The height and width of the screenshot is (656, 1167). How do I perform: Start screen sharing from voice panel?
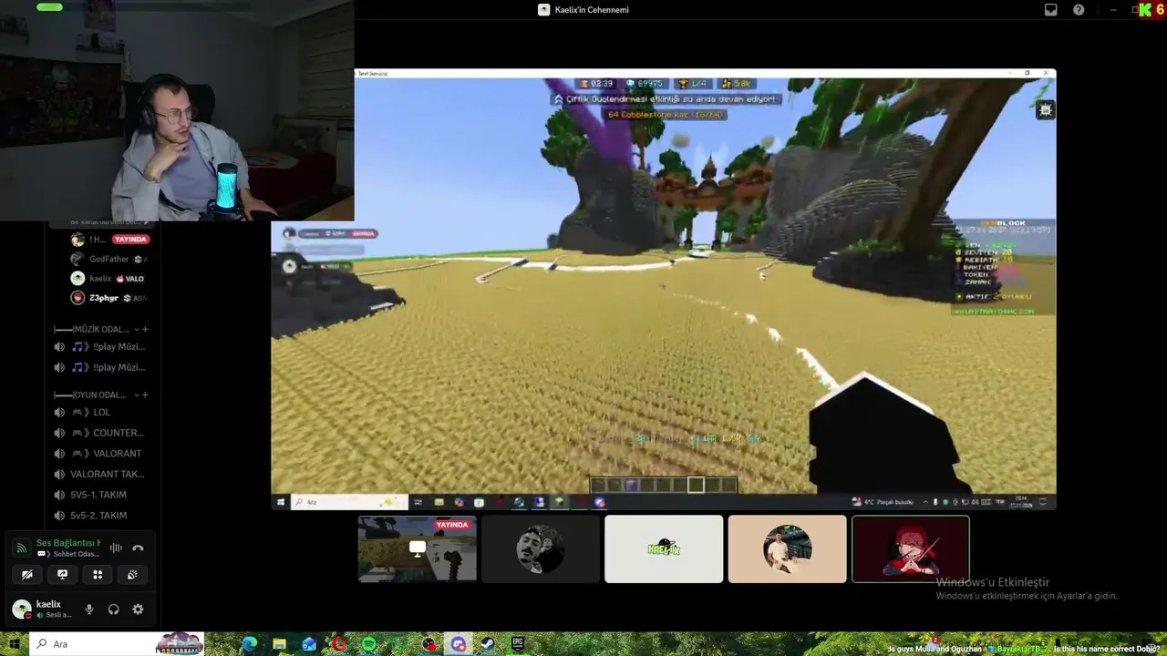[62, 574]
